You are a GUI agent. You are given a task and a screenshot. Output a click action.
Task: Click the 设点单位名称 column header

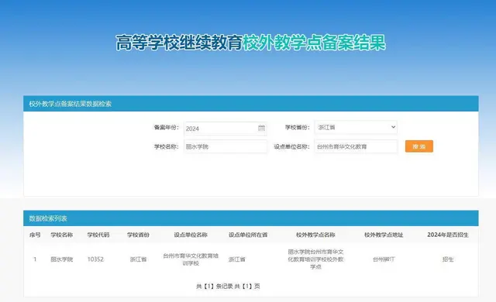(191, 235)
